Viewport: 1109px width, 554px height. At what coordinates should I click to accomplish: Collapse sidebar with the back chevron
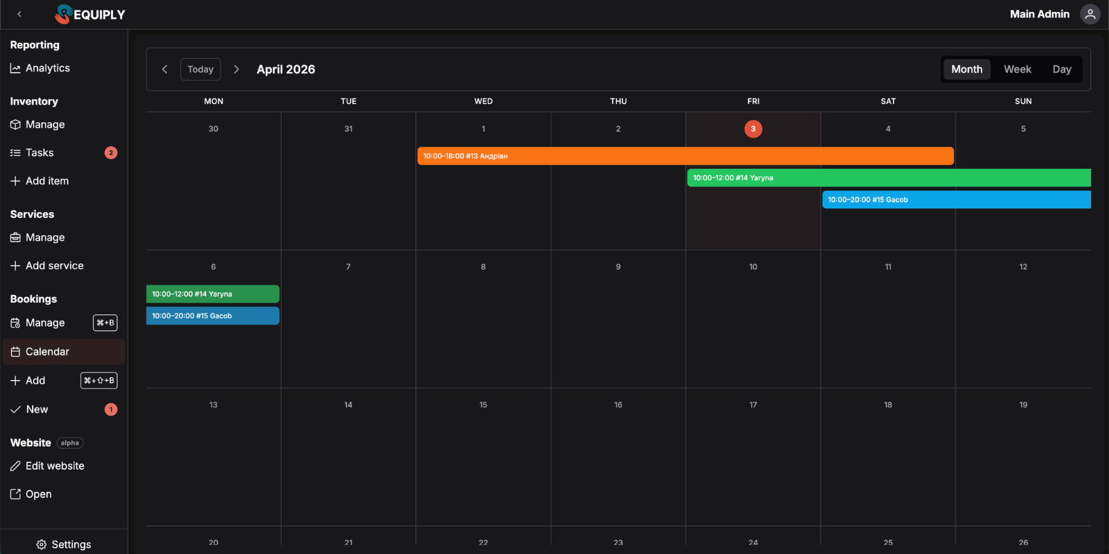click(x=19, y=14)
